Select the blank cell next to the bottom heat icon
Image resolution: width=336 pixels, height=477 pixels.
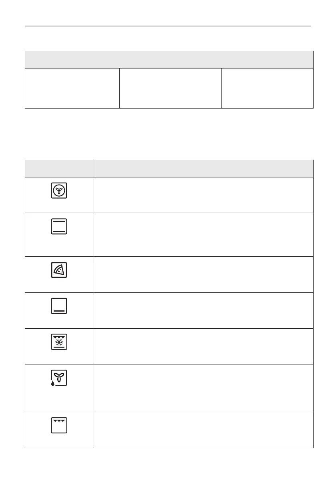tap(203, 310)
